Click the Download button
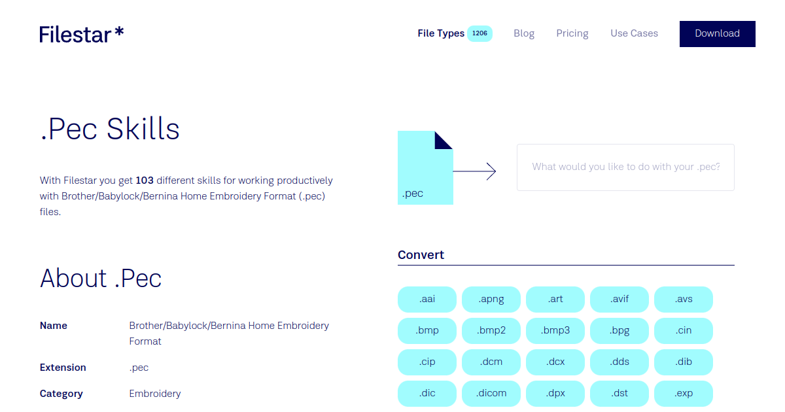785x412 pixels. pos(717,33)
